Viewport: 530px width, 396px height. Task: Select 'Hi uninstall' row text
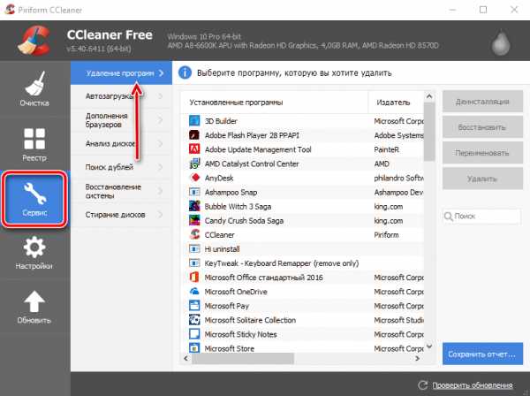222,249
